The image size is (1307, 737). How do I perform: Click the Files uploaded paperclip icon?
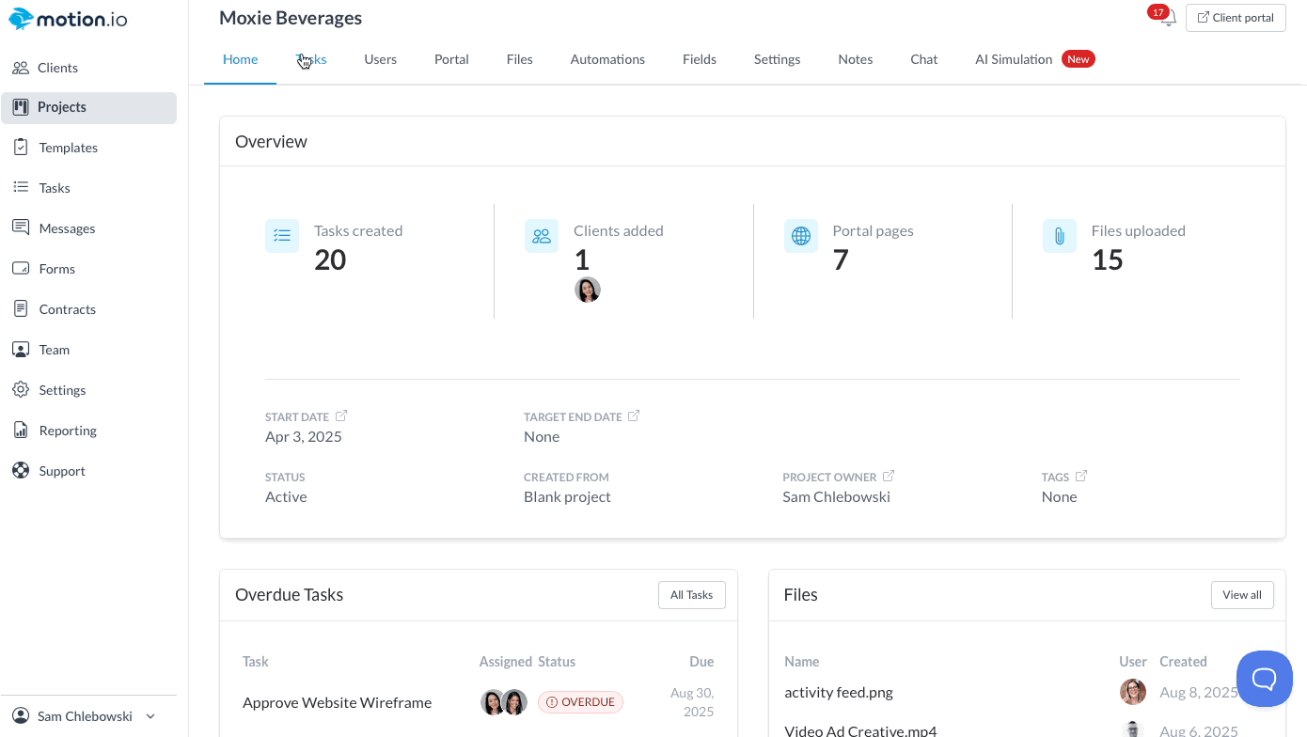point(1060,236)
